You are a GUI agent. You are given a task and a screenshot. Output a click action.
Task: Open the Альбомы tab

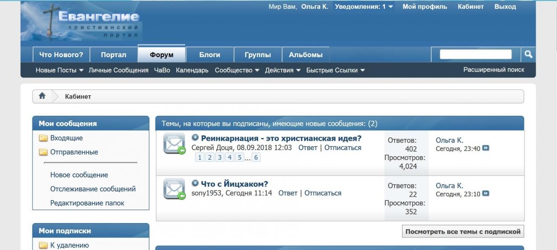tap(305, 54)
